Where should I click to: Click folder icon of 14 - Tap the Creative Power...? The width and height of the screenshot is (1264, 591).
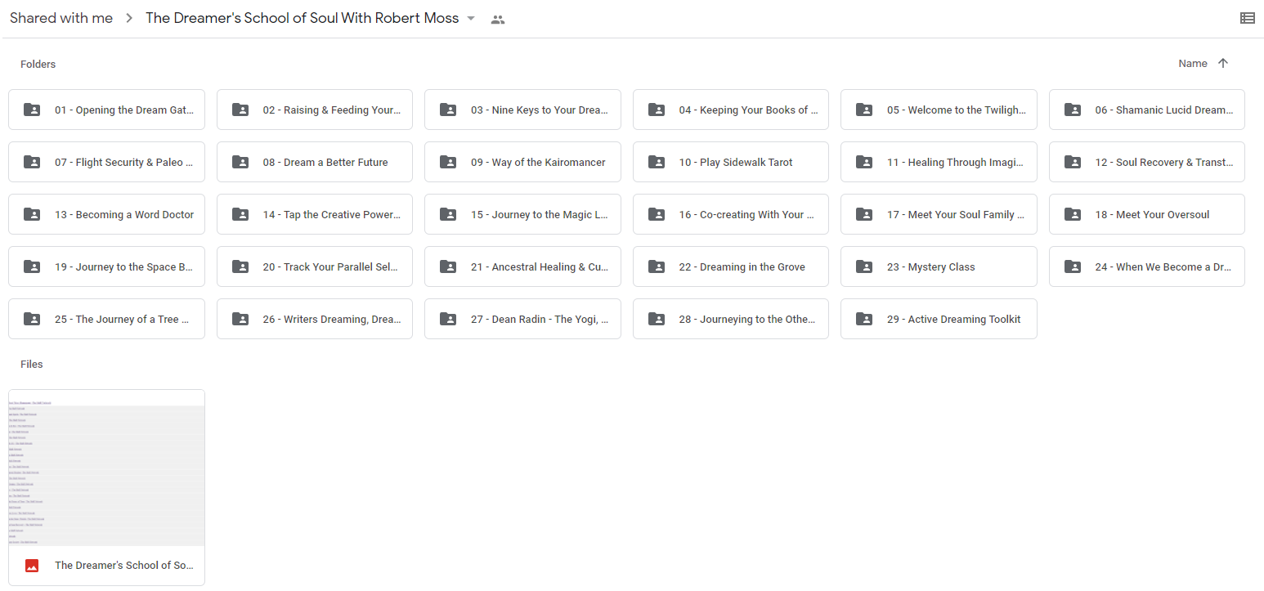(240, 214)
